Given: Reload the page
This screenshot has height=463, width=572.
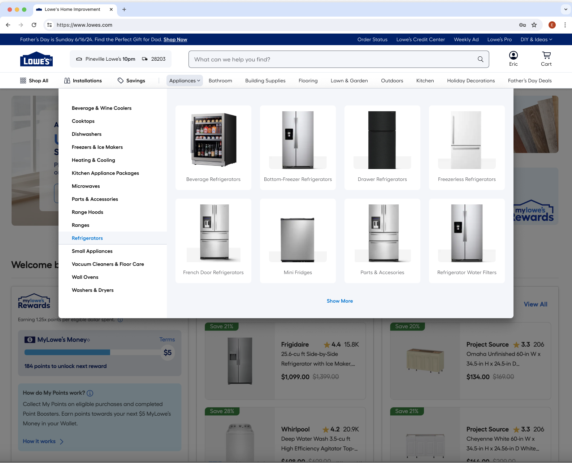Looking at the screenshot, I should pyautogui.click(x=34, y=25).
